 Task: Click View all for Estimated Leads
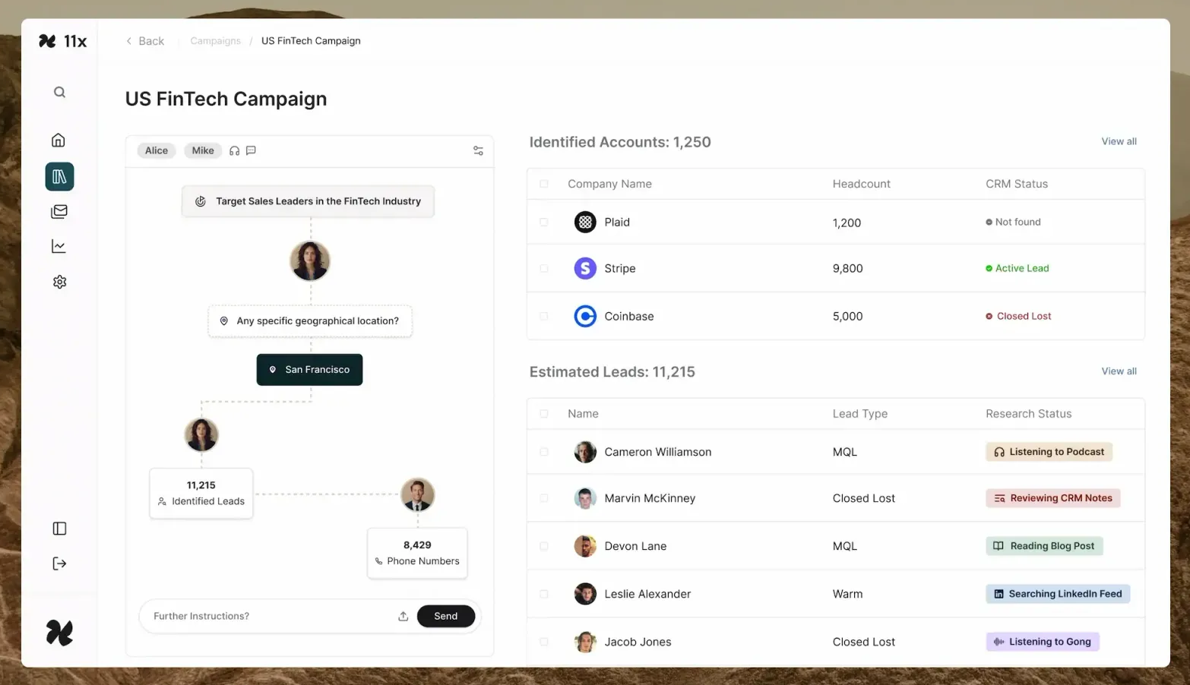[x=1119, y=371]
